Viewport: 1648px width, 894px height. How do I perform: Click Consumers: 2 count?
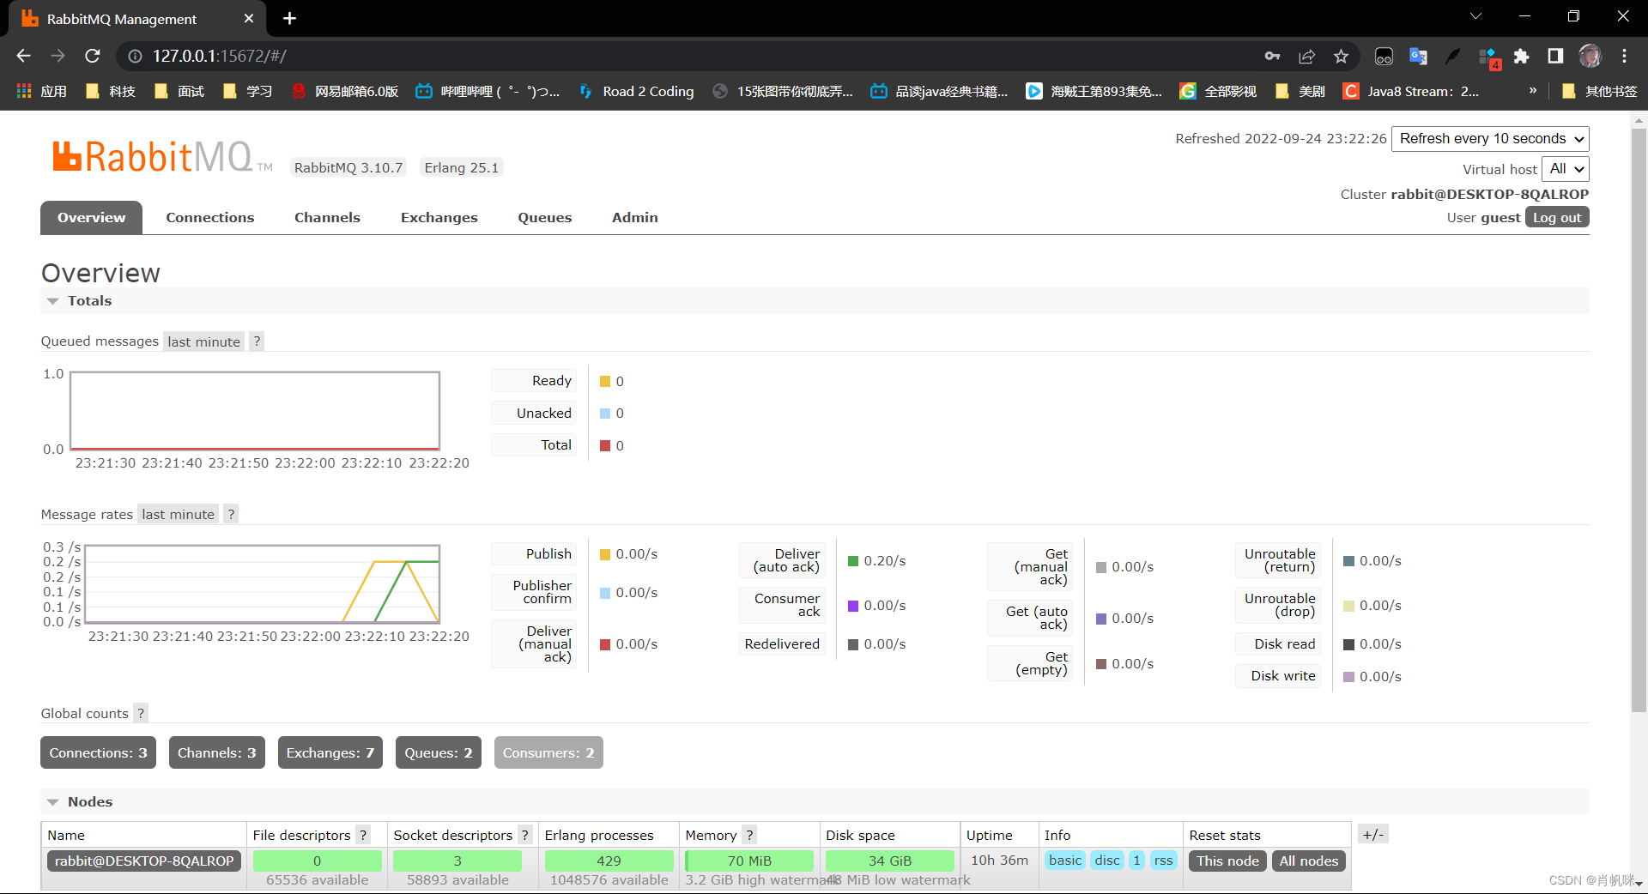[548, 752]
